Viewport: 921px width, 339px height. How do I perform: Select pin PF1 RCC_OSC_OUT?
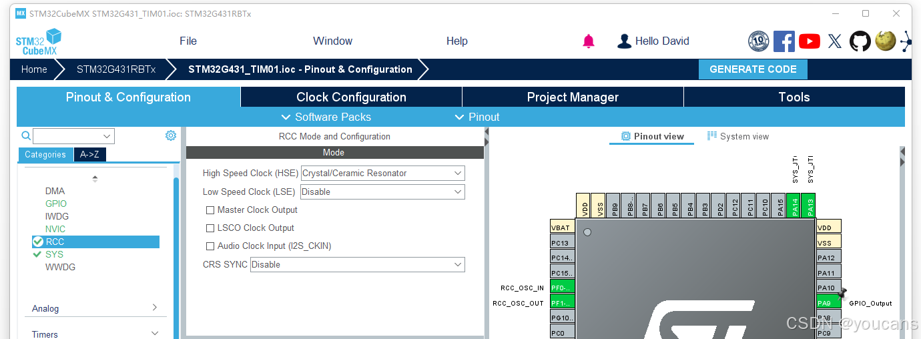click(563, 303)
